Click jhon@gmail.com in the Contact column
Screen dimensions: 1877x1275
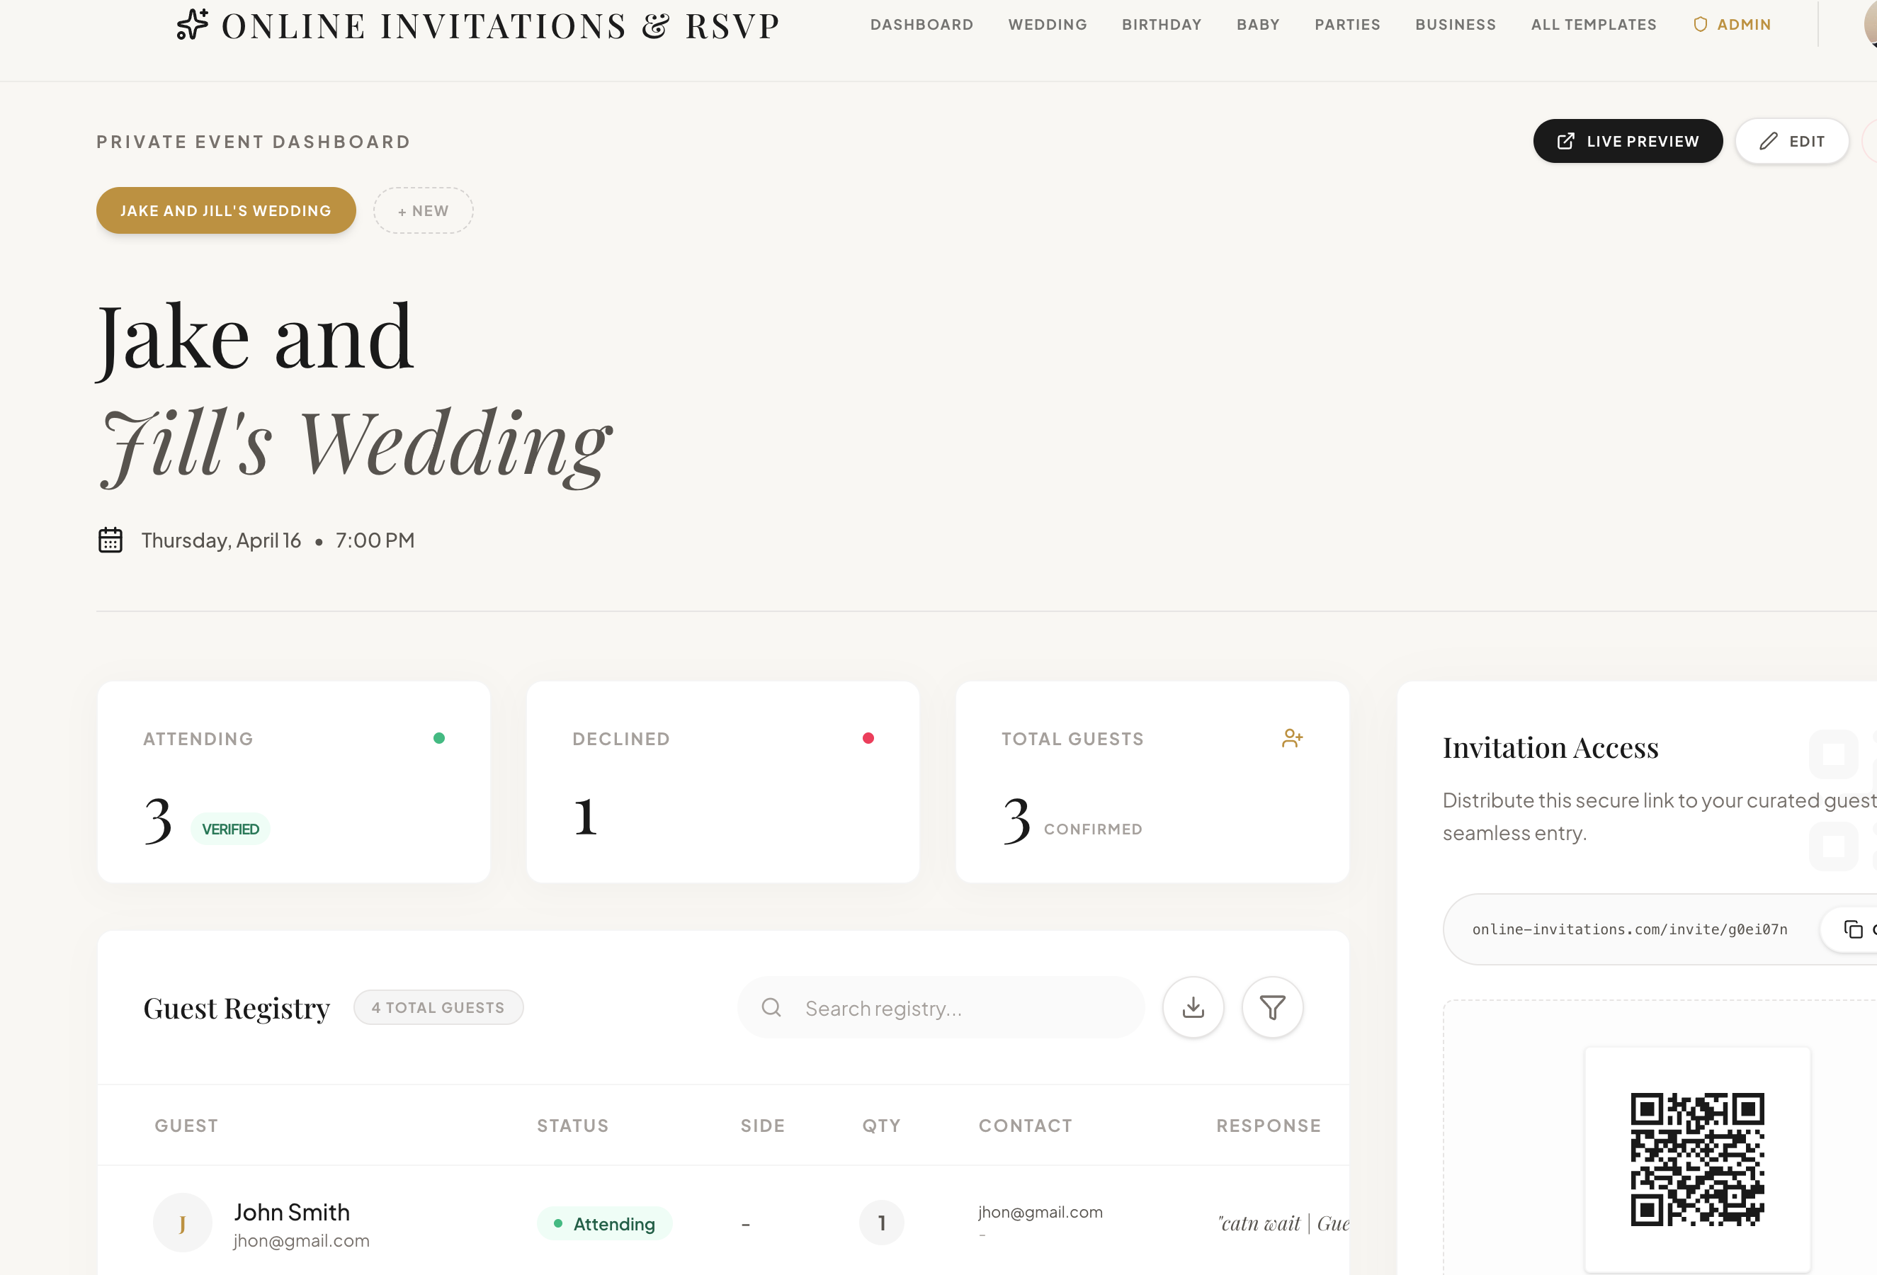pos(1040,1212)
